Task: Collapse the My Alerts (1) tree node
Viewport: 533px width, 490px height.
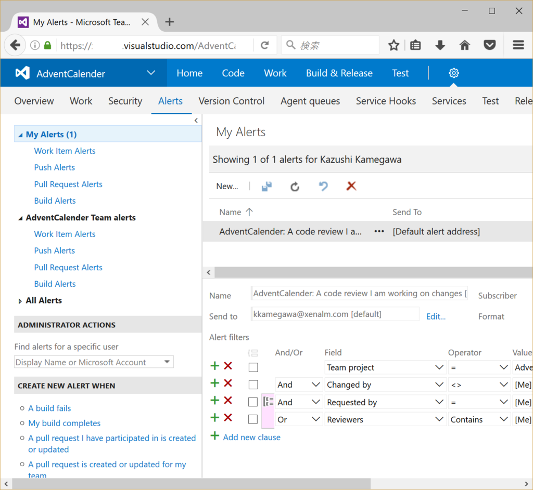Action: click(x=20, y=135)
